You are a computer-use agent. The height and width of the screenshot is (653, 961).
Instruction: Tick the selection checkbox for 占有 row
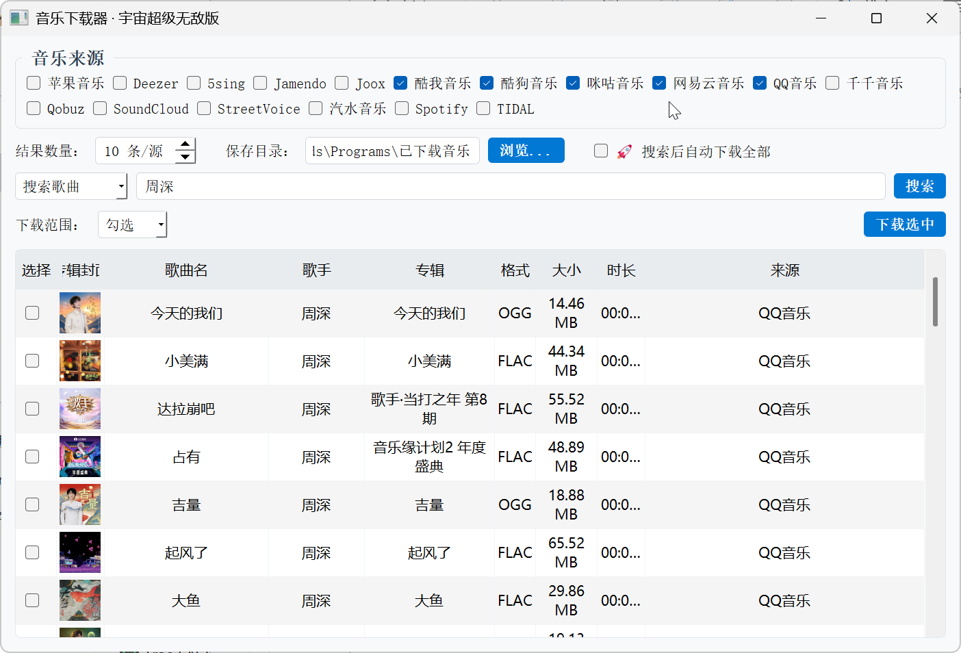pos(32,457)
